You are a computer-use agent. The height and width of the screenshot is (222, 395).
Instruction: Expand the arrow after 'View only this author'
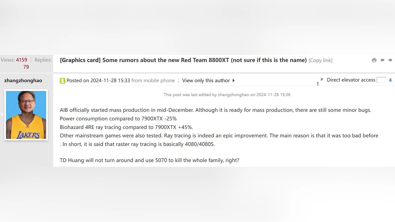[233, 81]
